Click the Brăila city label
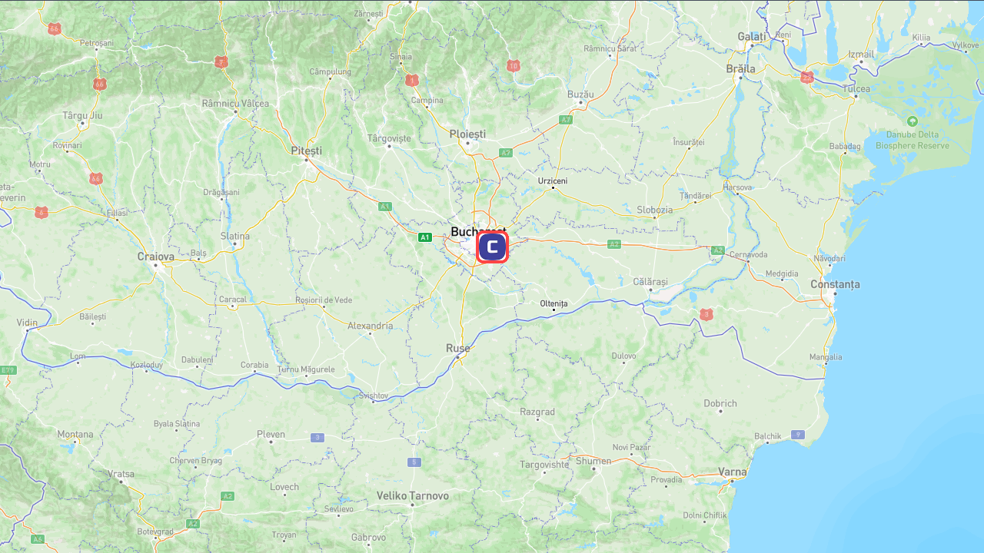The image size is (984, 553). pos(740,68)
